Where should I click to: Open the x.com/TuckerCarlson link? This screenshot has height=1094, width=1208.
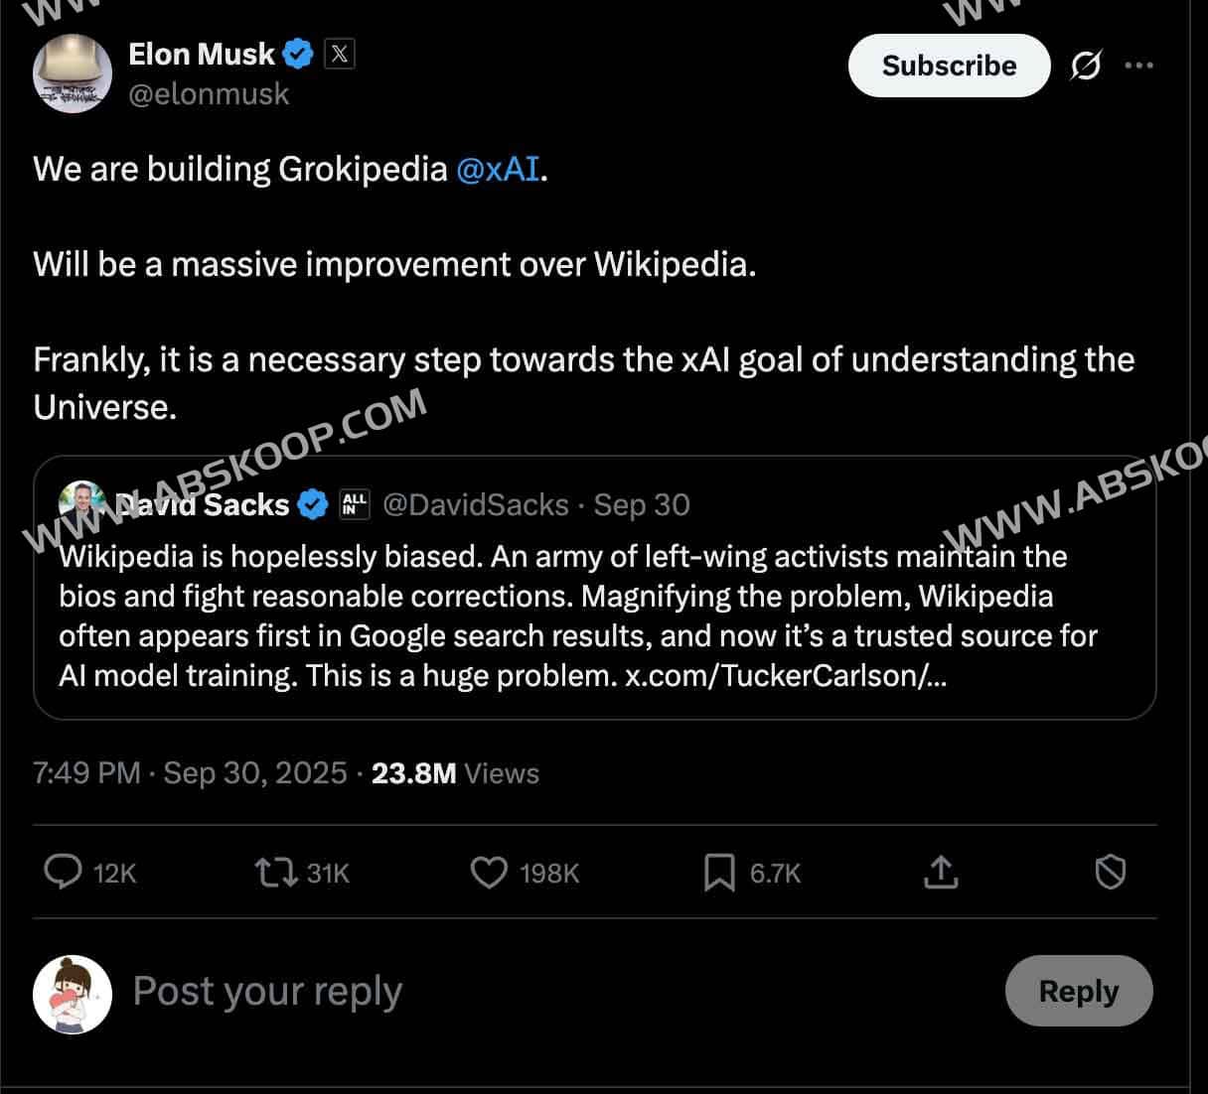(x=785, y=676)
